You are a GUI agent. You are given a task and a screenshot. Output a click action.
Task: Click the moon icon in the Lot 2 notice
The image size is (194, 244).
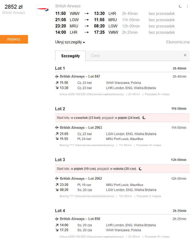tap(144, 118)
